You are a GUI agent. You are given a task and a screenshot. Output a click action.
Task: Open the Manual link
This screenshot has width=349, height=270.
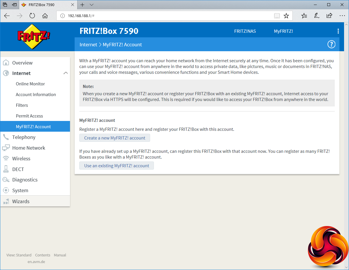[60, 255]
